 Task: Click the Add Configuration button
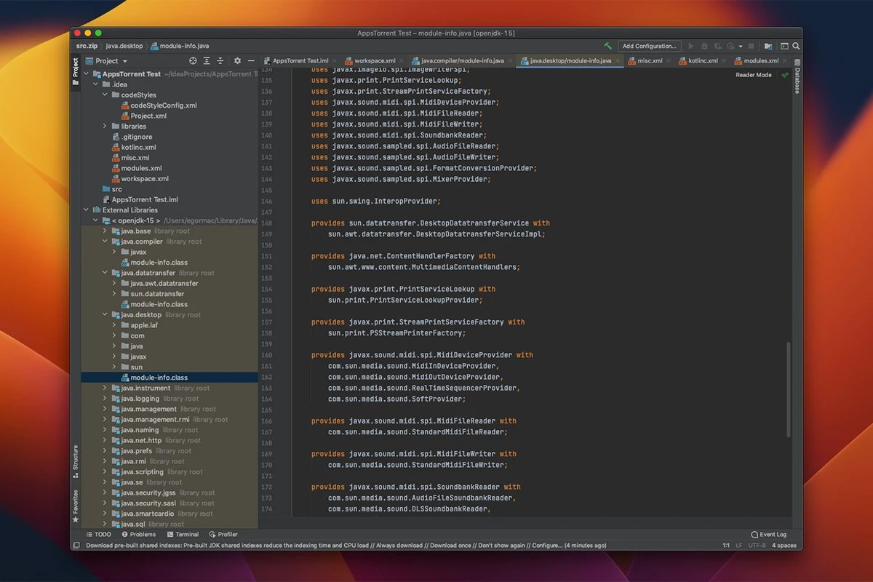650,46
